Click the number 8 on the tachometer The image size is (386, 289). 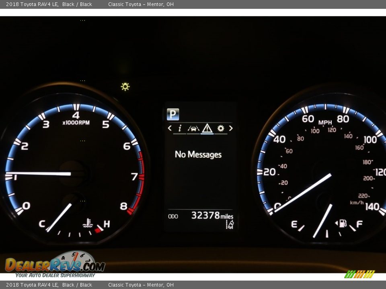pos(123,206)
